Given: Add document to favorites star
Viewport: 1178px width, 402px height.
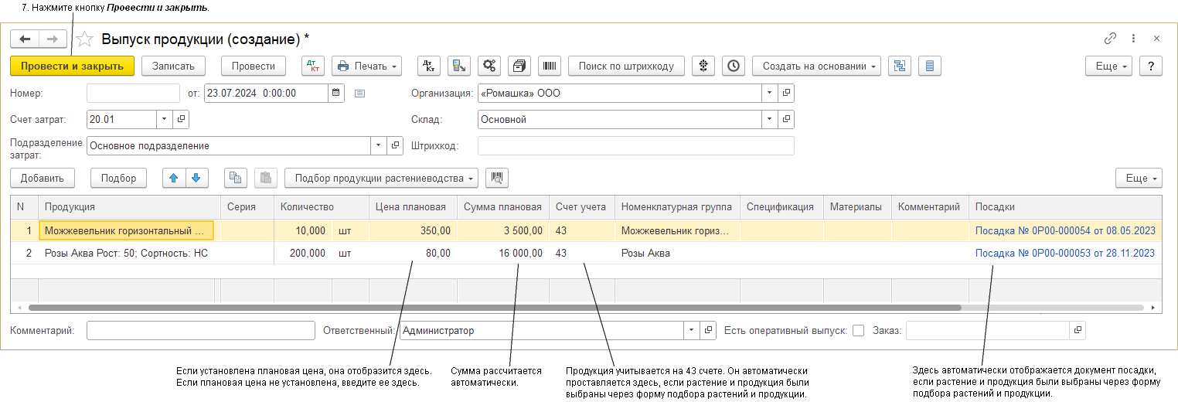Looking at the screenshot, I should tap(86, 39).
